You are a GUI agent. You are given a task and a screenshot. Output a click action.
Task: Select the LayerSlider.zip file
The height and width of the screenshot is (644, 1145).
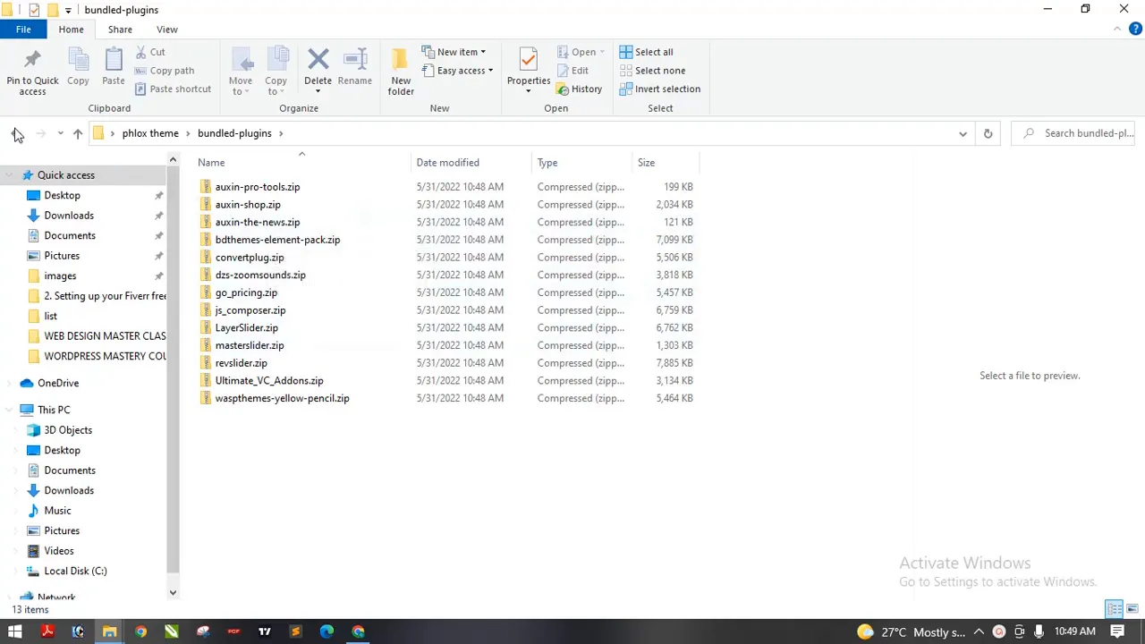(x=246, y=327)
